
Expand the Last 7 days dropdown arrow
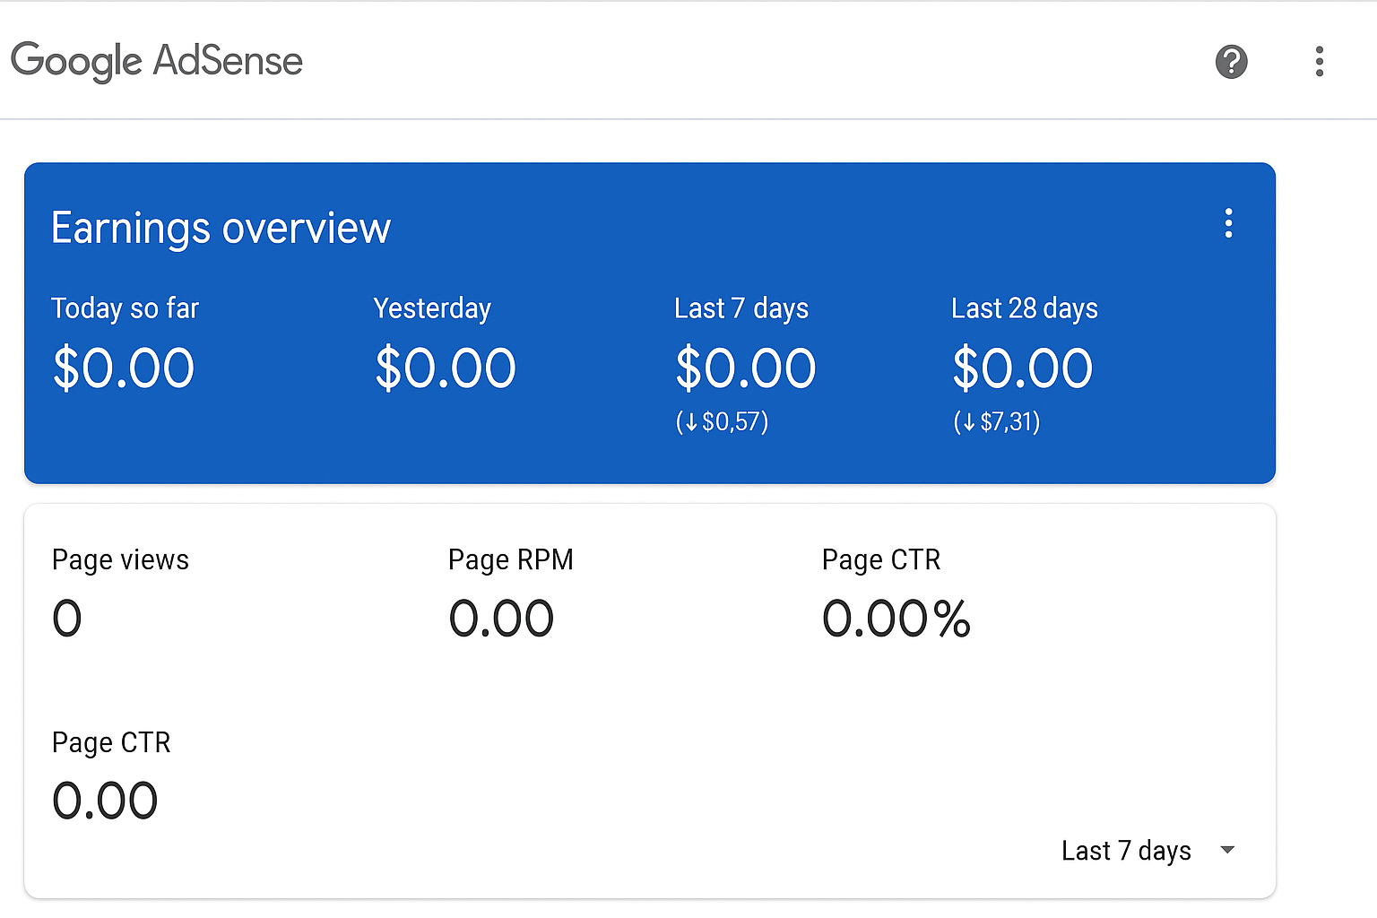pyautogui.click(x=1228, y=850)
